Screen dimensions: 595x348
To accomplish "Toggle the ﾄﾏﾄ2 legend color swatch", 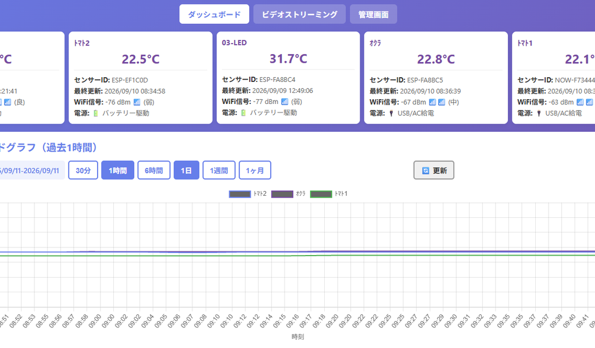I will click(x=240, y=194).
